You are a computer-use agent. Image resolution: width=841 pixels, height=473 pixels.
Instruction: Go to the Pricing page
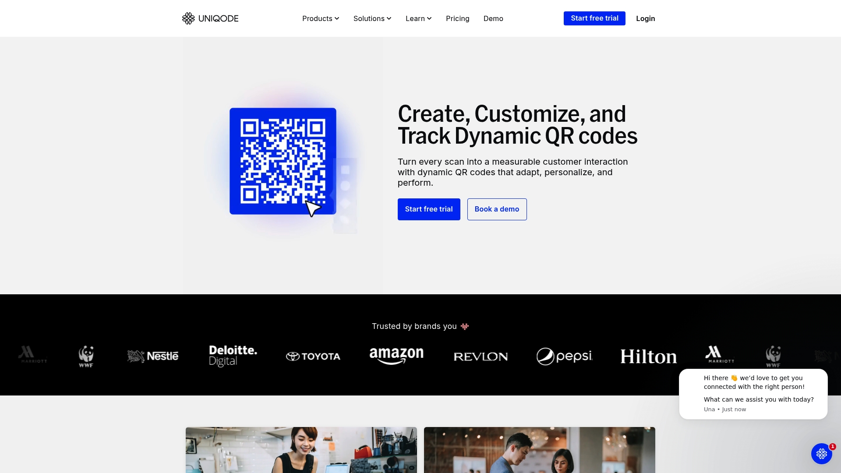point(458,18)
